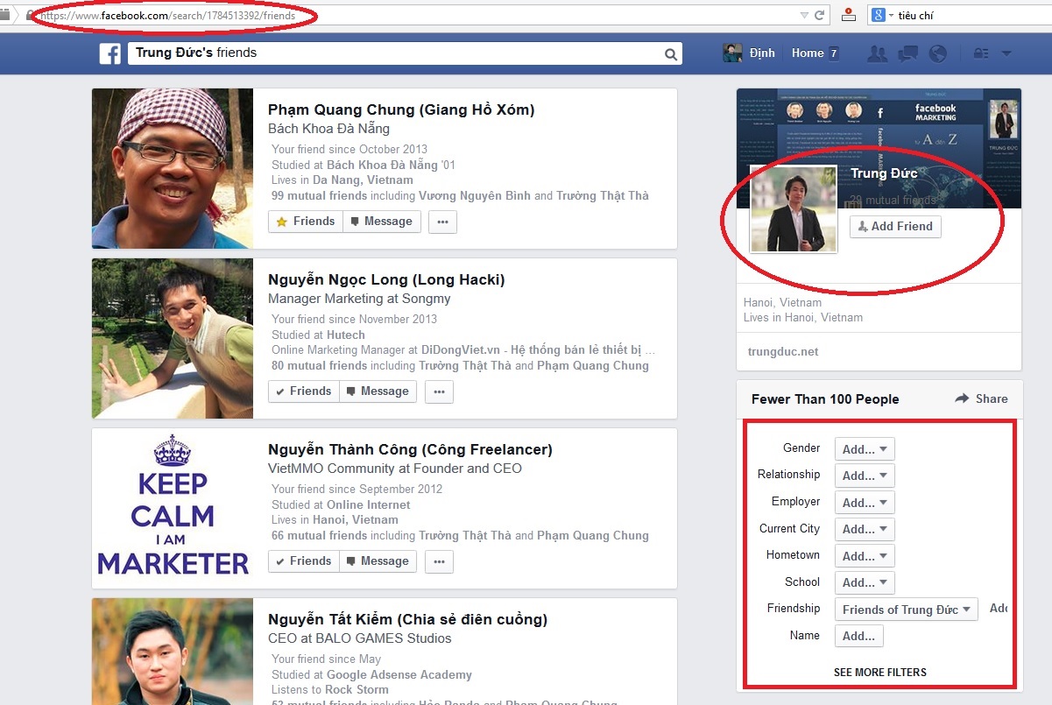This screenshot has width=1052, height=705.
Task: Open the Friends of Trung Đức dropdown
Action: click(x=906, y=610)
